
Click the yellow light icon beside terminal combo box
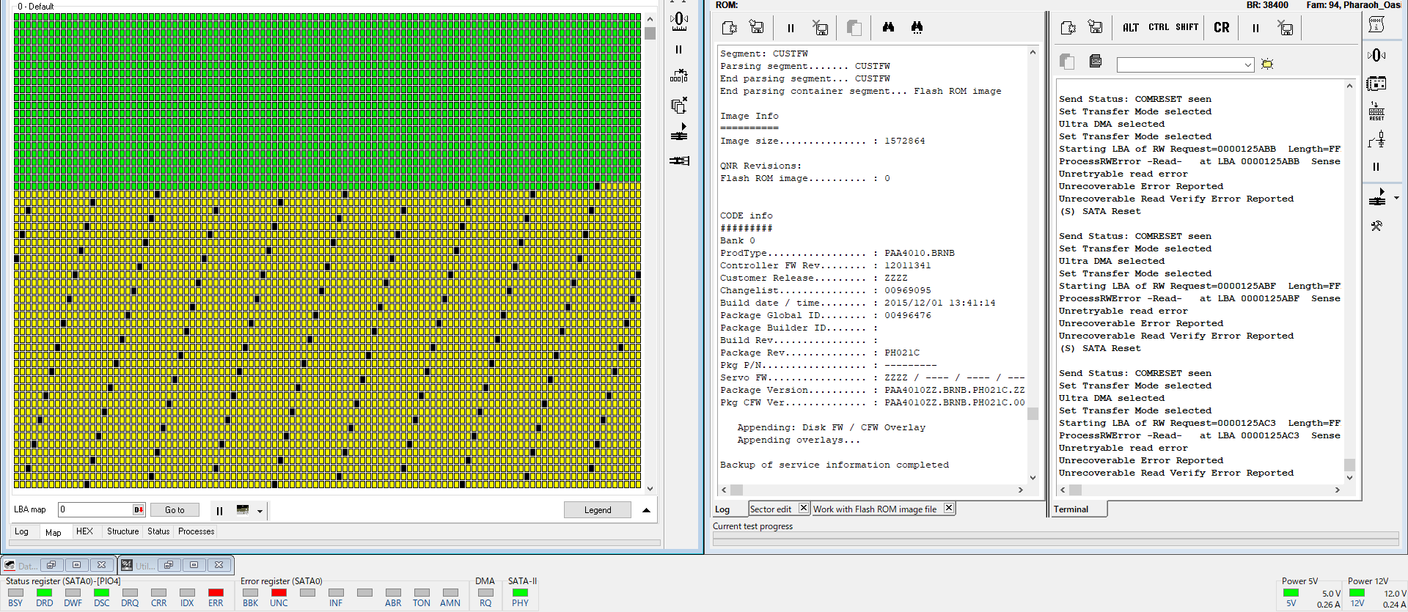coord(1267,64)
